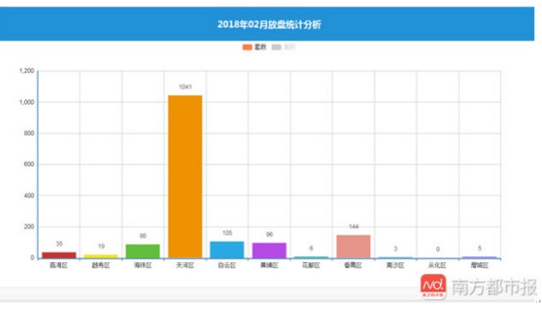The height and width of the screenshot is (318, 542).
Task: Click the 400 y-axis tick label
Action: (x=28, y=195)
